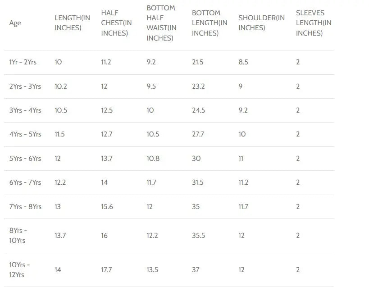Click the bottom half waist value 13.5
Screen dimensions: 369x287
[152, 269]
